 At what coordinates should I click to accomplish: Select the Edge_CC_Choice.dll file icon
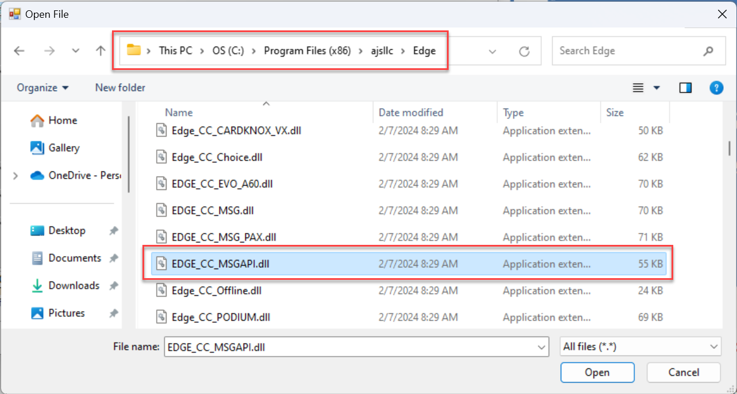tap(161, 157)
